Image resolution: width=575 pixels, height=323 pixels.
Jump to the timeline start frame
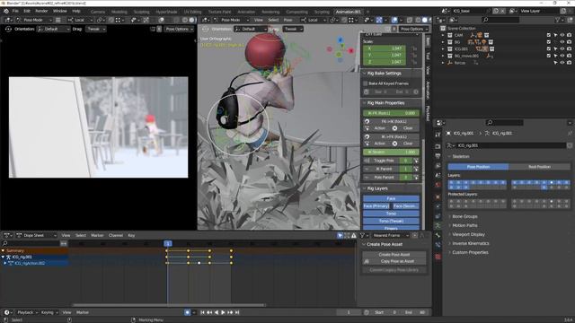point(202,312)
